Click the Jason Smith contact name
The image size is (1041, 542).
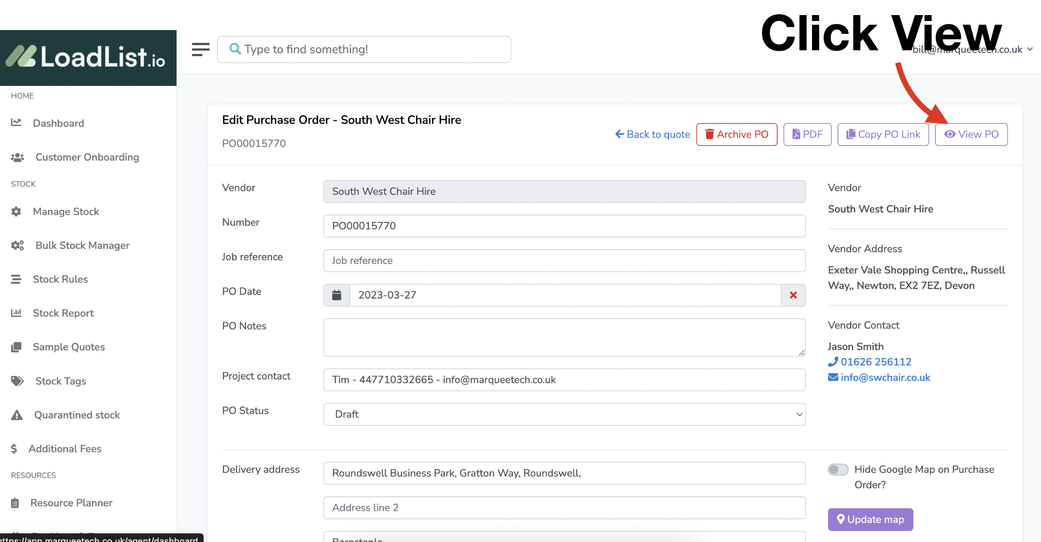856,346
